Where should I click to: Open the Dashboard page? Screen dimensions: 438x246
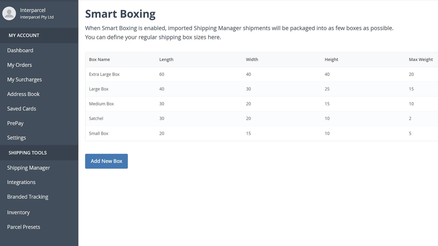[x=20, y=50]
